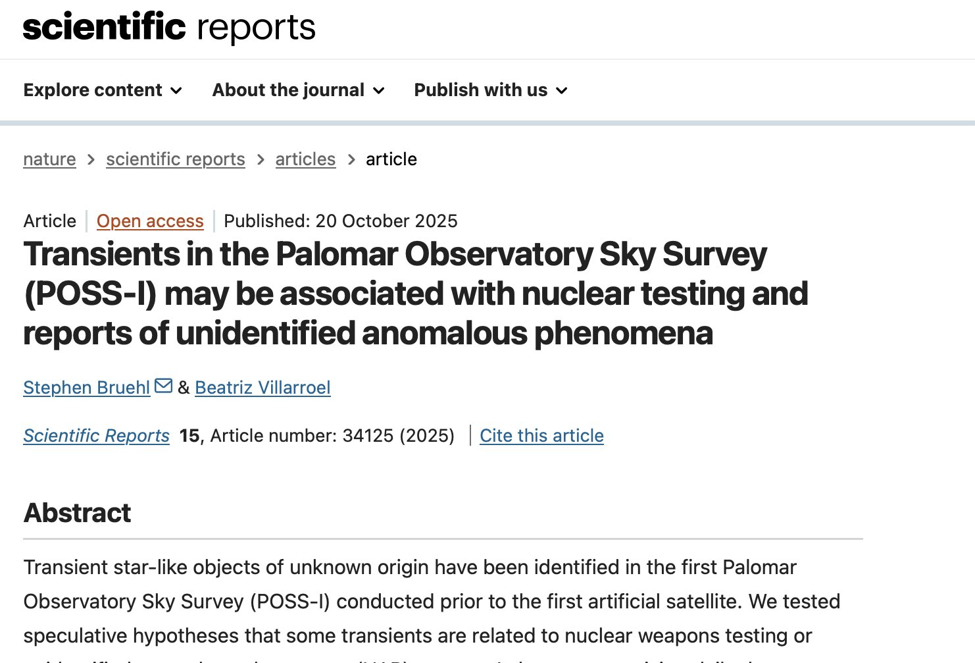Click the Cite this article link
The image size is (975, 663).
tap(541, 436)
